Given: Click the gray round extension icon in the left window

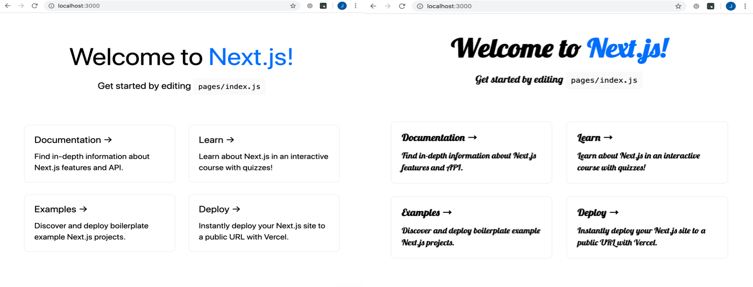Looking at the screenshot, I should click(x=310, y=6).
